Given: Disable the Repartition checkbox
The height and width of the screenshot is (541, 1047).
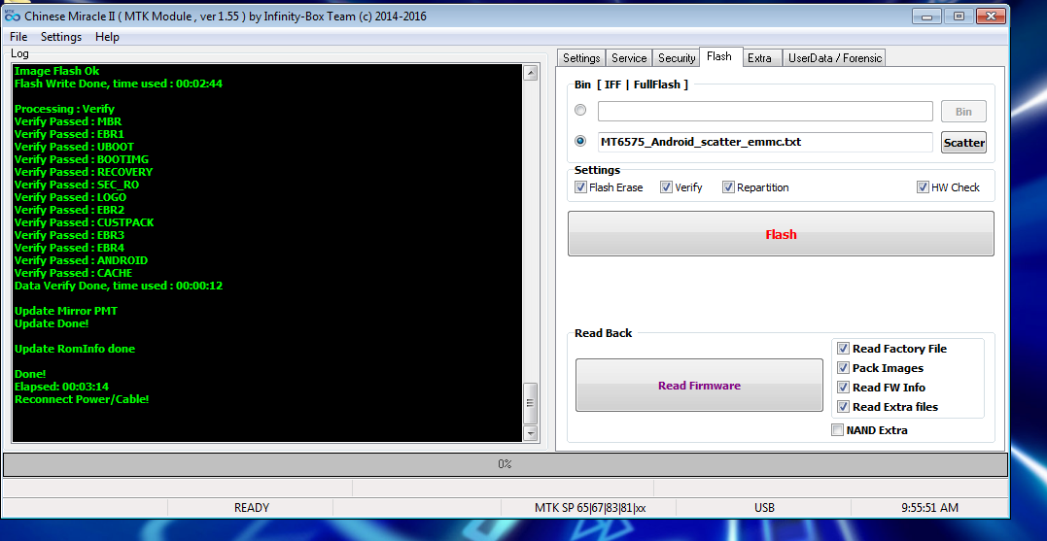Looking at the screenshot, I should 728,187.
